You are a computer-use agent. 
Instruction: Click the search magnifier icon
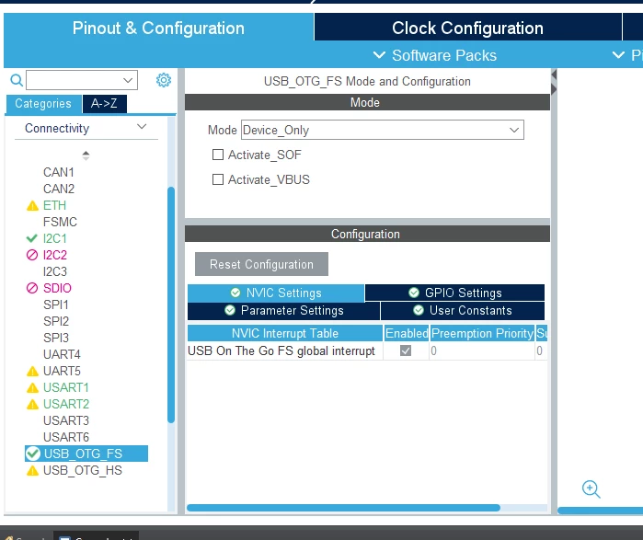pyautogui.click(x=17, y=80)
